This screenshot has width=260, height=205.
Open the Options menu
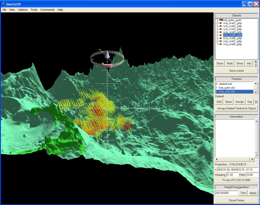(x=23, y=10)
